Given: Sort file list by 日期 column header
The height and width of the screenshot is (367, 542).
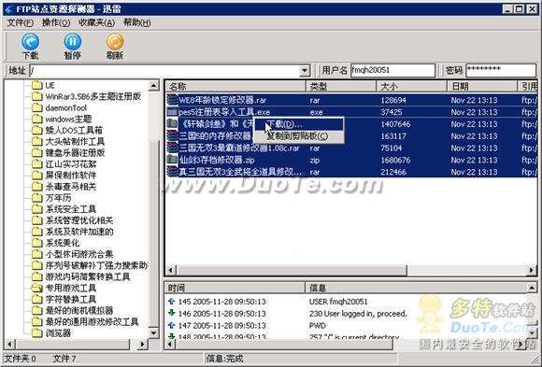Looking at the screenshot, I should [483, 87].
